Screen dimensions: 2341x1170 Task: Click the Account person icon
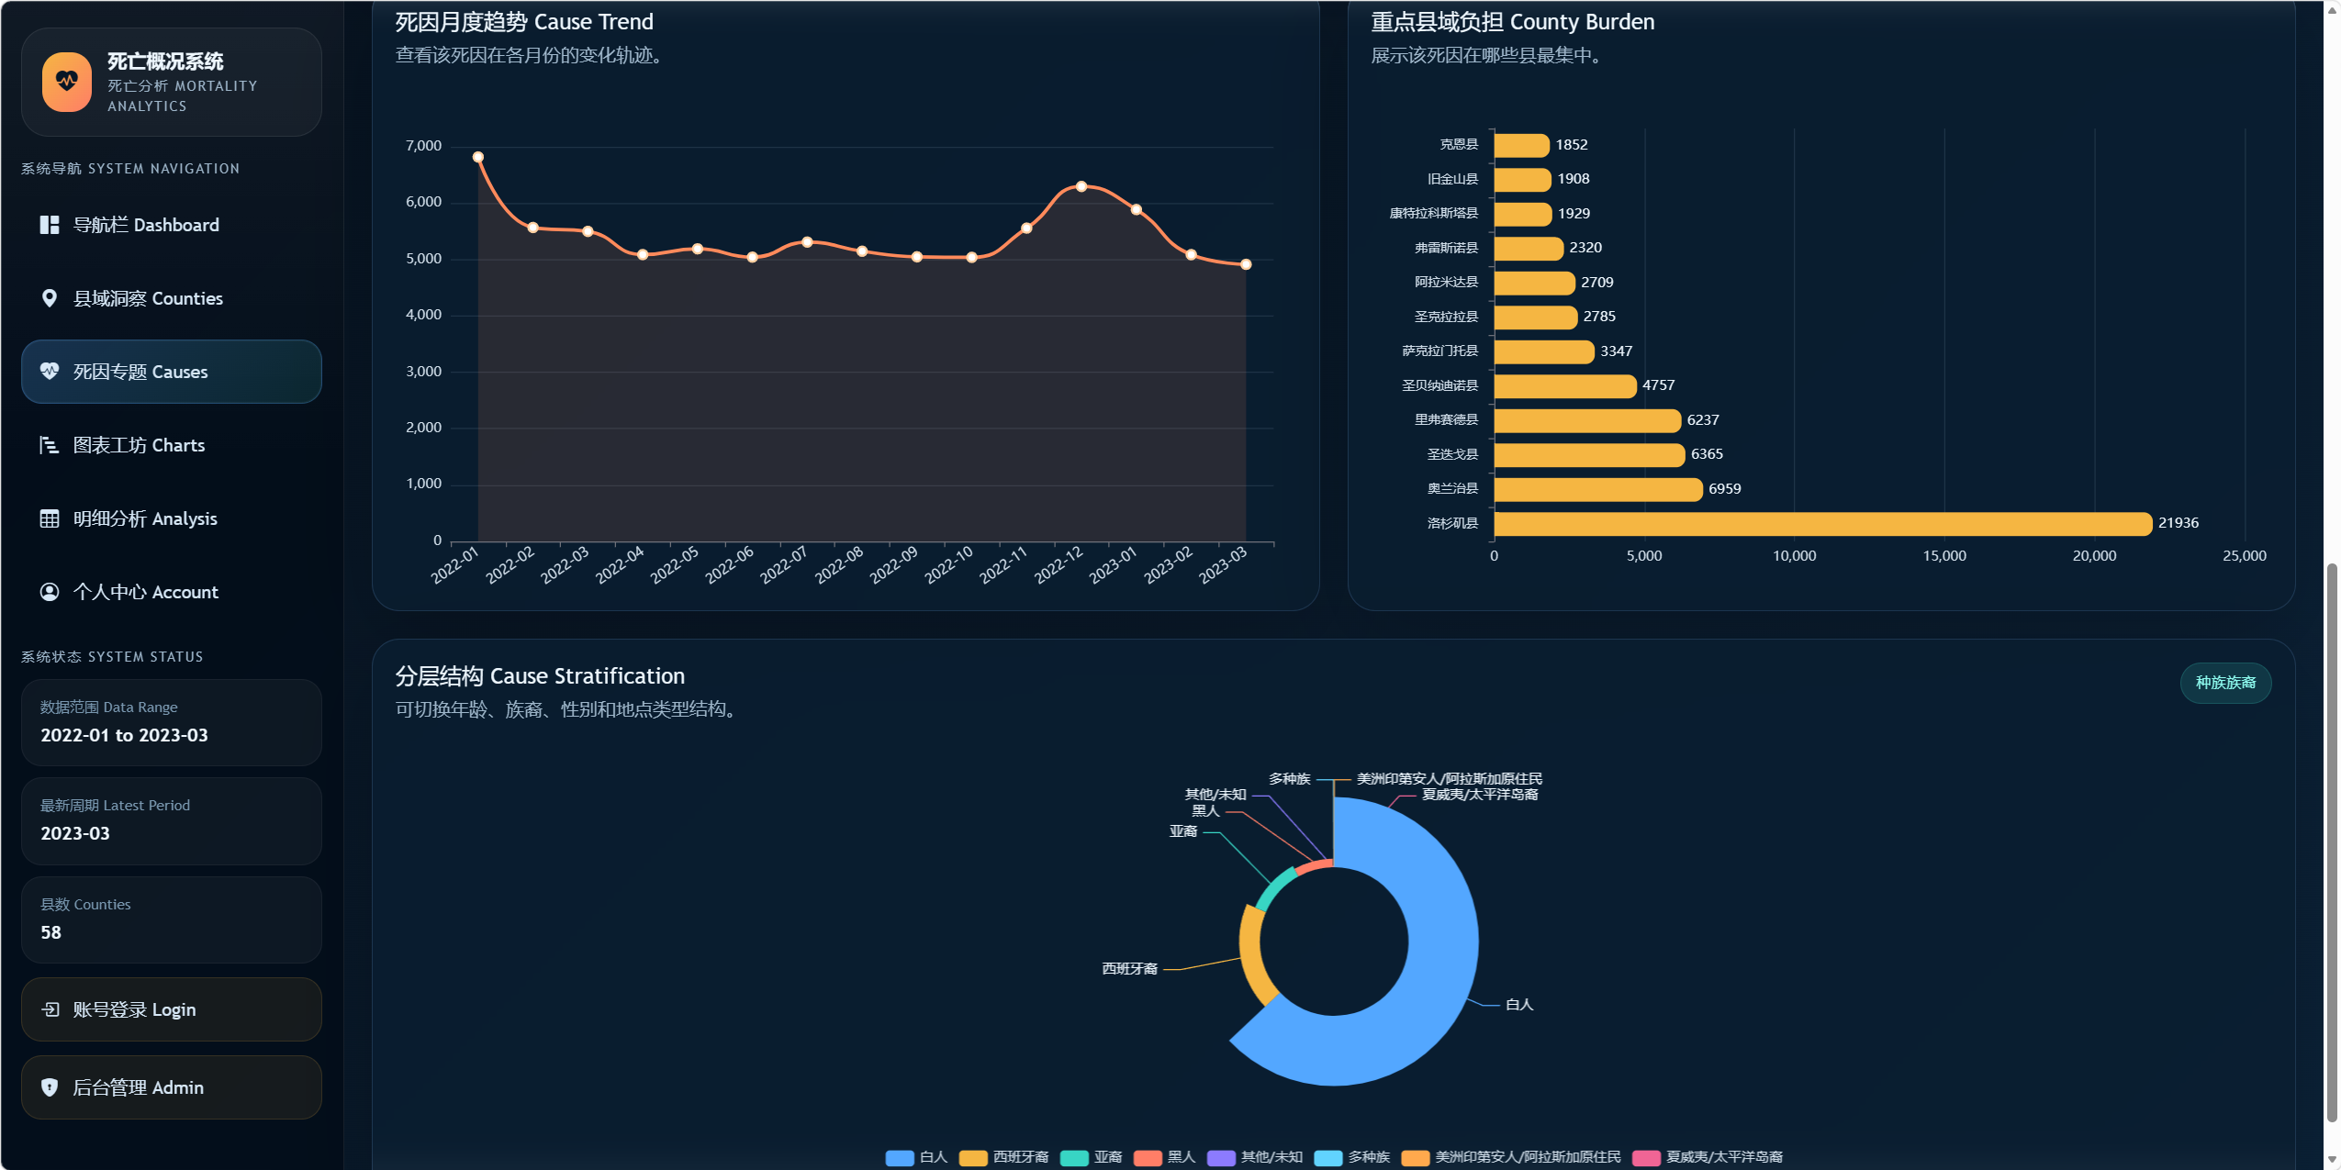click(50, 592)
